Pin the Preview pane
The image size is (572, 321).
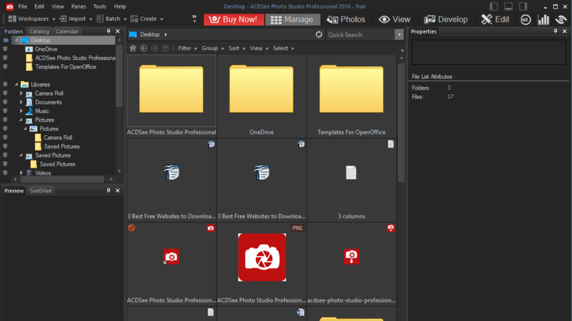(x=109, y=190)
